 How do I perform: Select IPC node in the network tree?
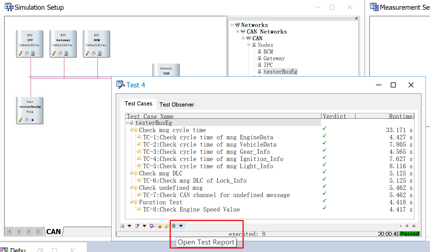coord(268,65)
